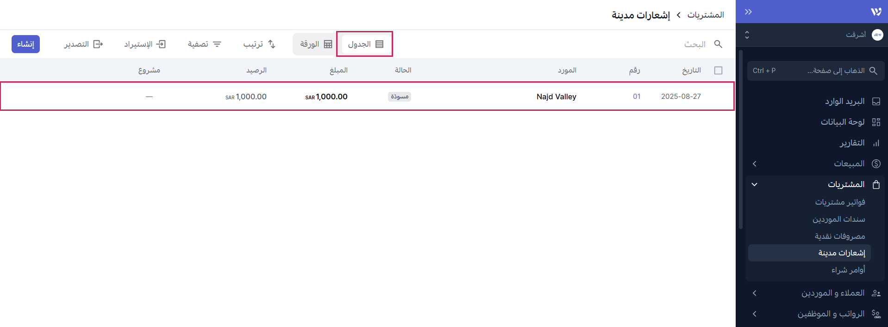Screen dimensions: 888x327
Task: Click the Wafeq logo icon in sidebar
Action: point(875,12)
